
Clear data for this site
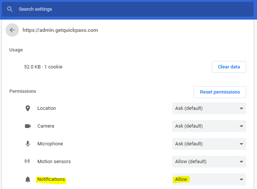click(x=229, y=67)
